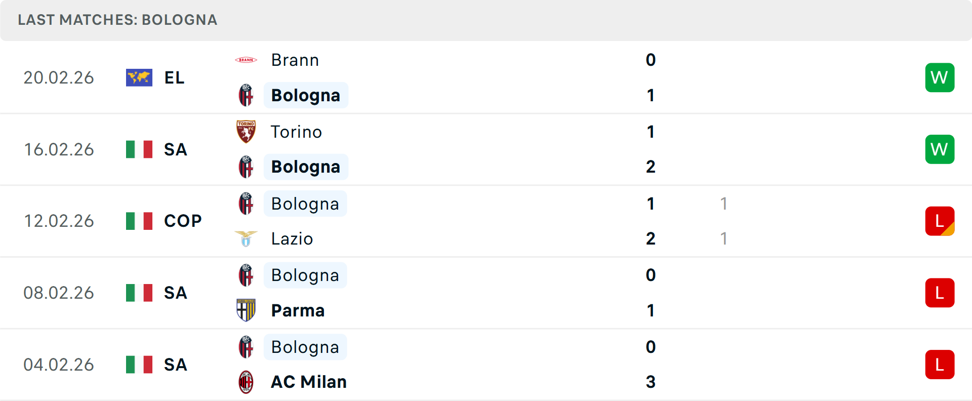
Task: Select the Parma club crest
Action: (246, 310)
